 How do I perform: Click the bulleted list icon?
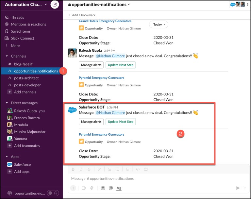click(x=118, y=169)
